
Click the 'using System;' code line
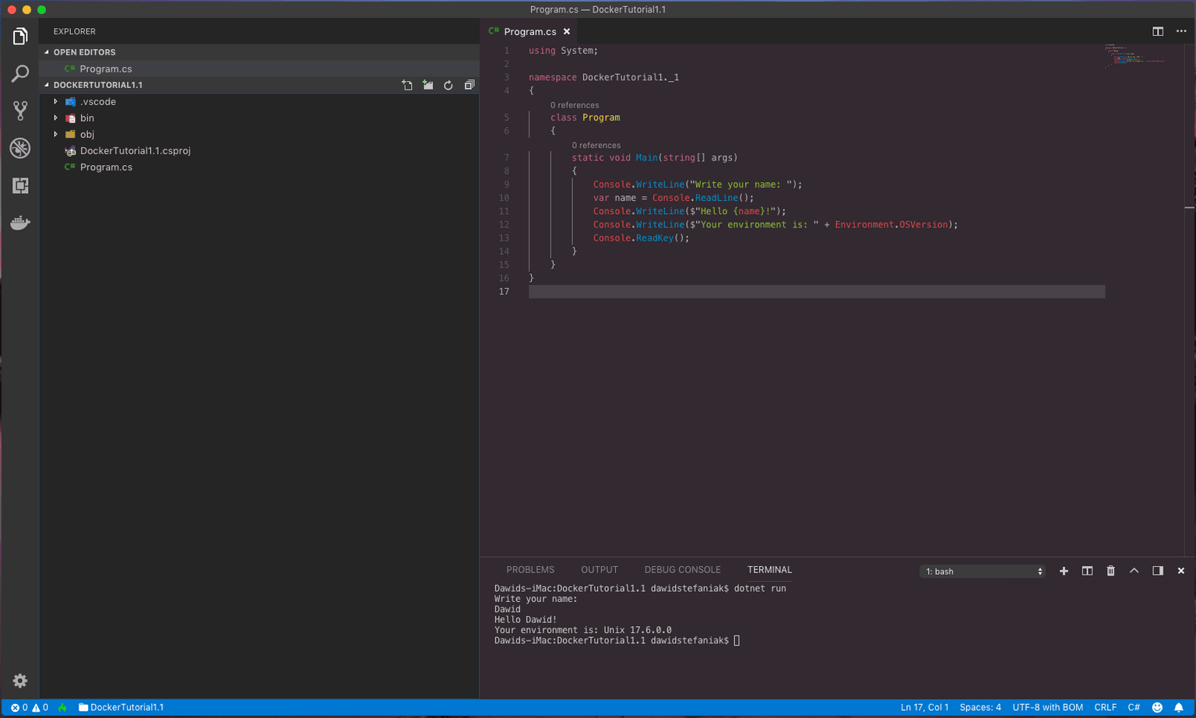click(563, 51)
